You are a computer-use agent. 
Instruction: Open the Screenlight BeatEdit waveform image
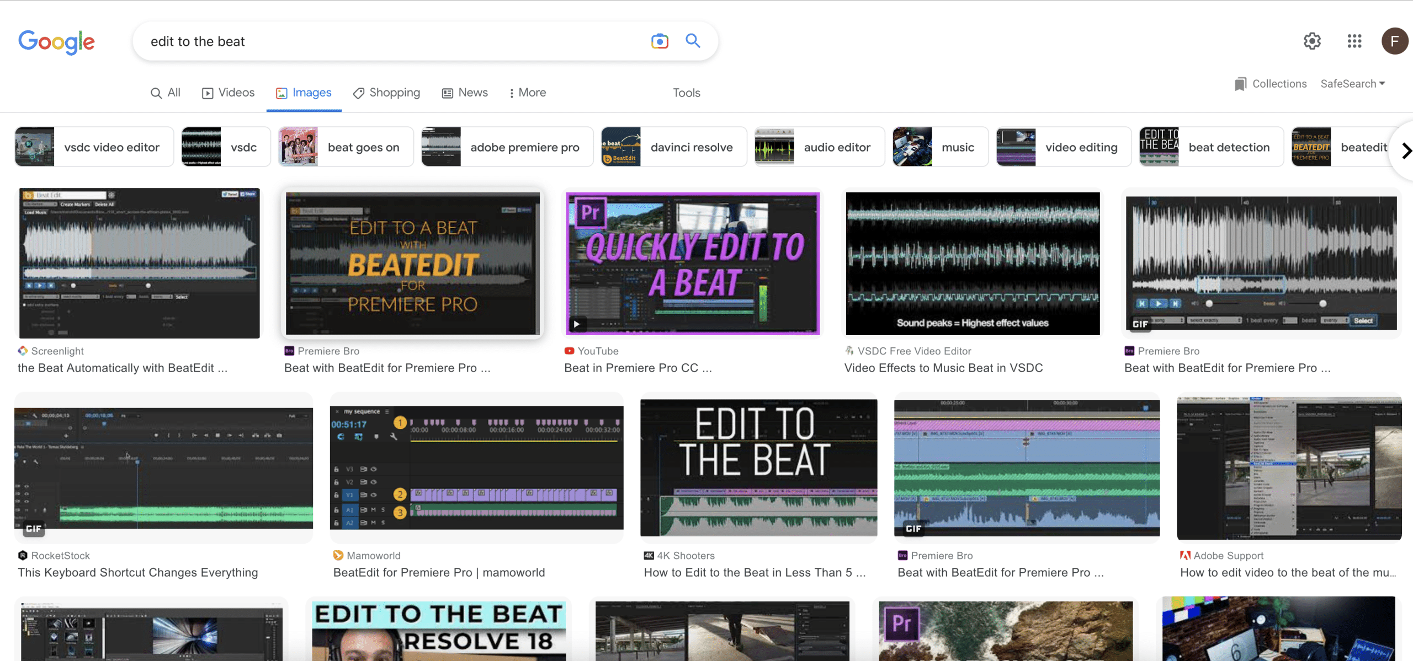[139, 263]
